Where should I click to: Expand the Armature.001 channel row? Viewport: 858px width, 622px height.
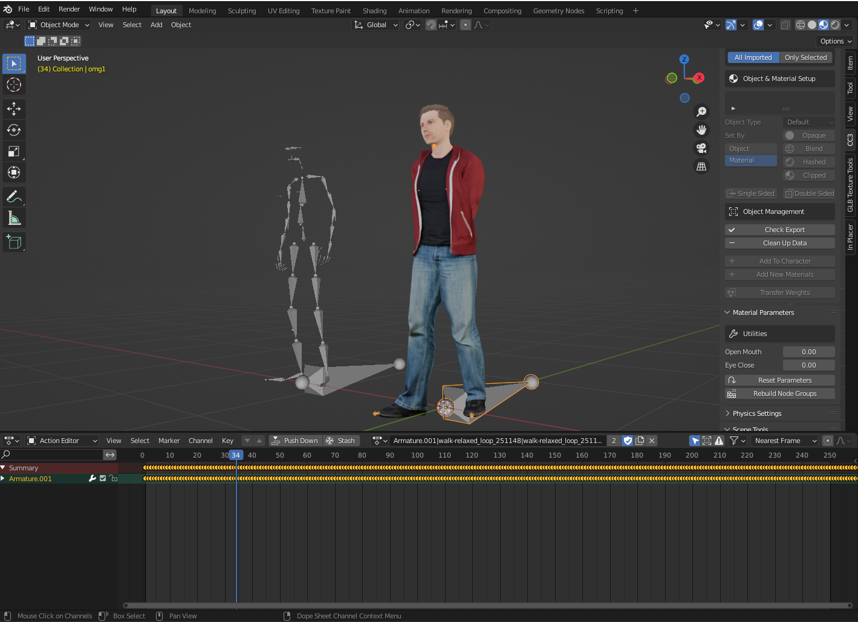[x=3, y=478]
